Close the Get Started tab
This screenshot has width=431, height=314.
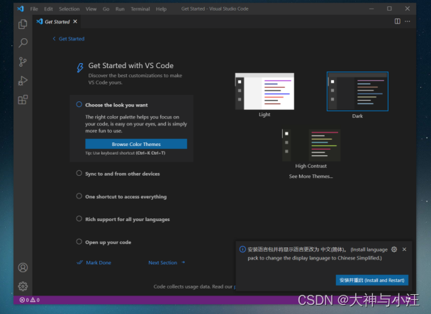coord(75,21)
